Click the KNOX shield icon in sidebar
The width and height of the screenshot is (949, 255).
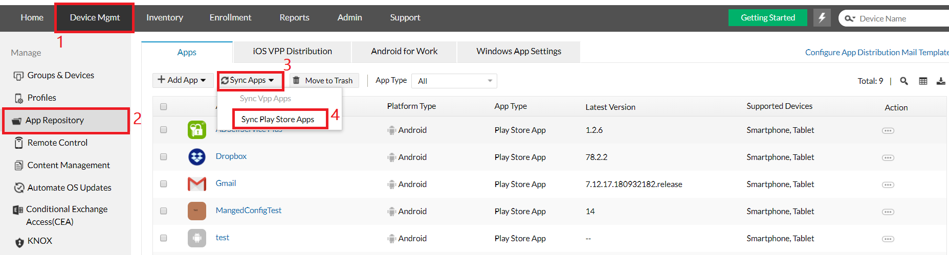point(19,242)
